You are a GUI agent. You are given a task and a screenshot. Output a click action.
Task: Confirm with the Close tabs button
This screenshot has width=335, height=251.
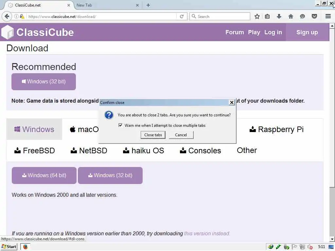[x=153, y=135]
